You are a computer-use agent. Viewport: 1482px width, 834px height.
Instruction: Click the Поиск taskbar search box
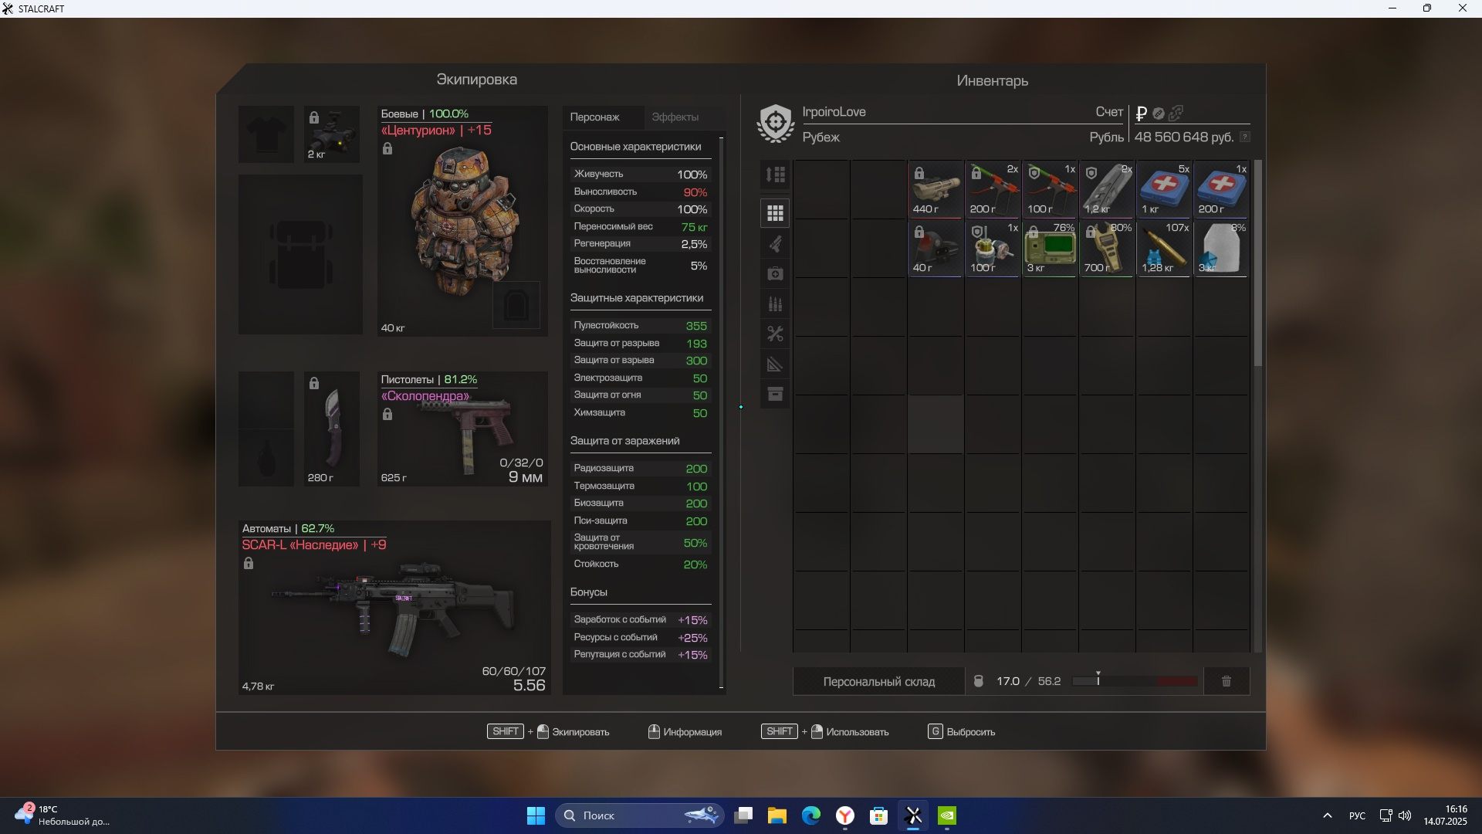640,815
